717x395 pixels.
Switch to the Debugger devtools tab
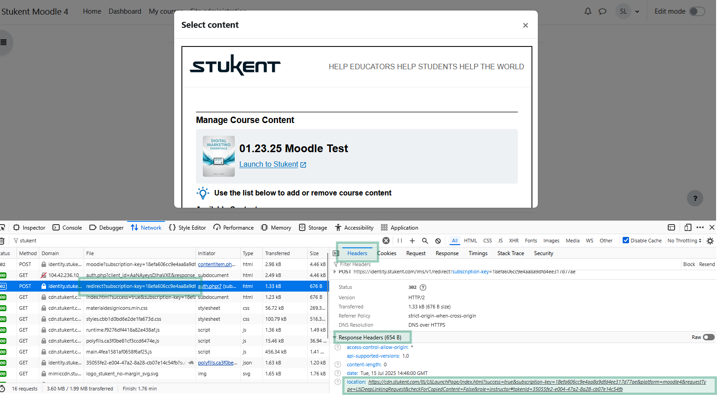pos(107,228)
